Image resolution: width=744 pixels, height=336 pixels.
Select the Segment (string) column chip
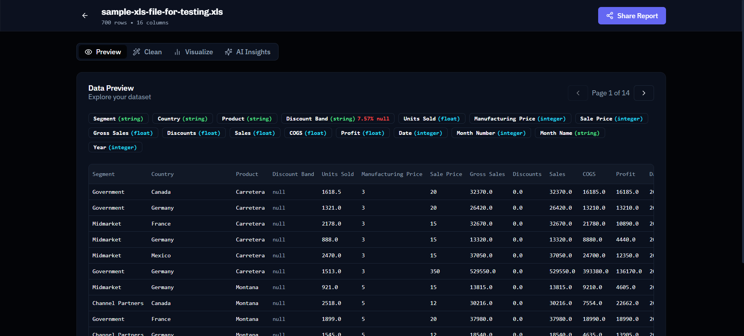tap(118, 119)
